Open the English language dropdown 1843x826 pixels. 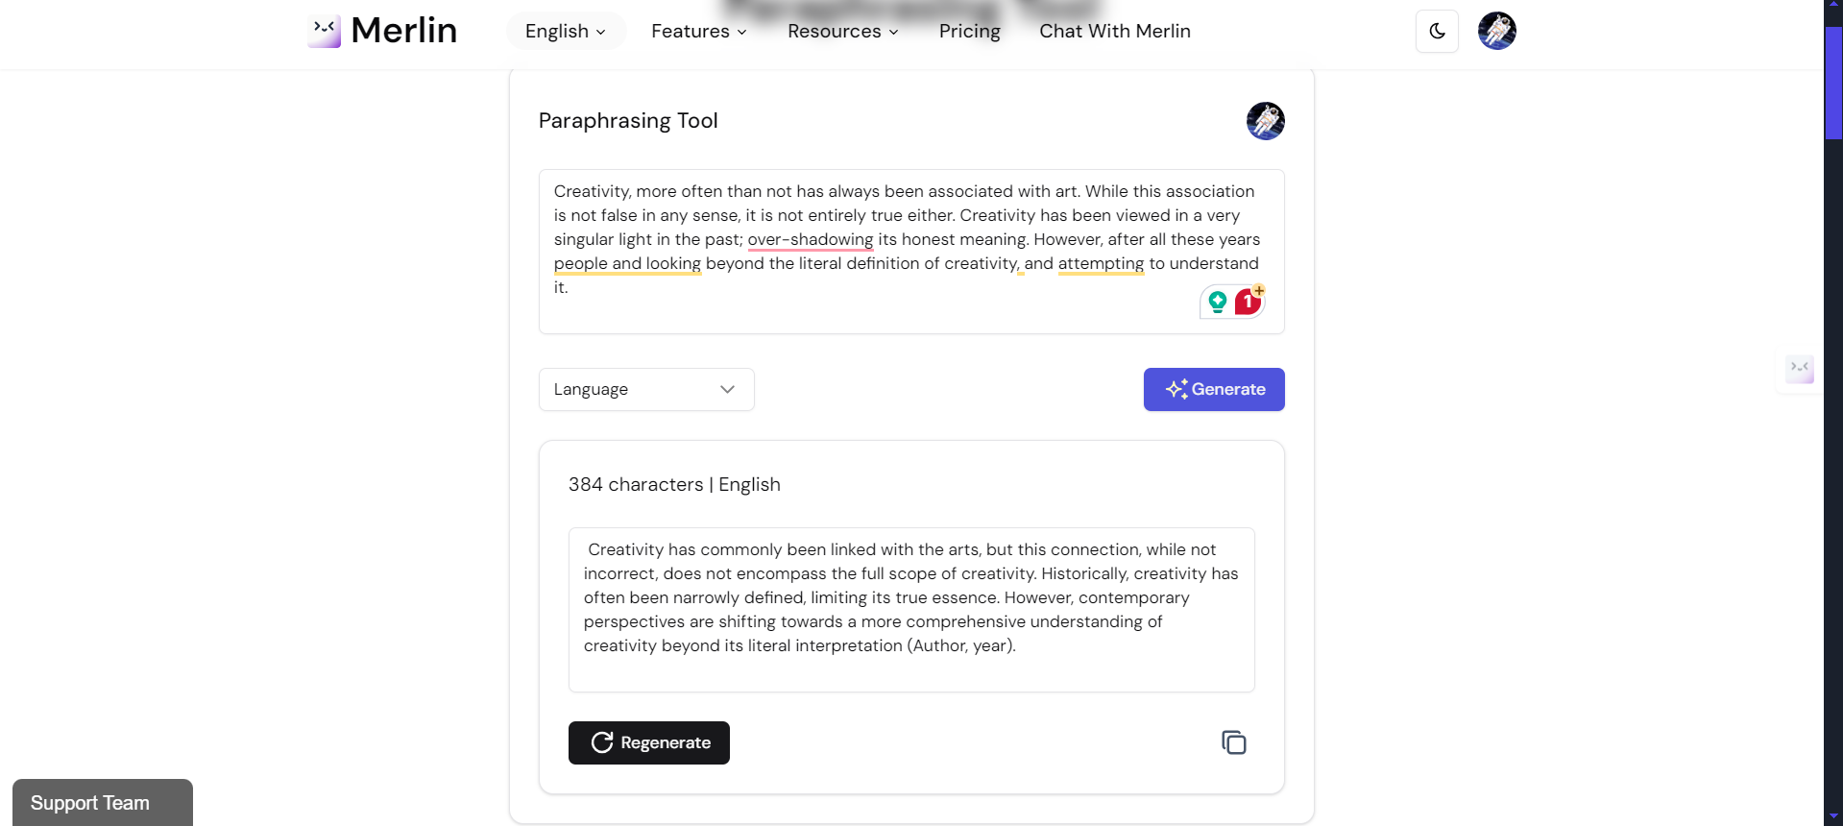565,30
